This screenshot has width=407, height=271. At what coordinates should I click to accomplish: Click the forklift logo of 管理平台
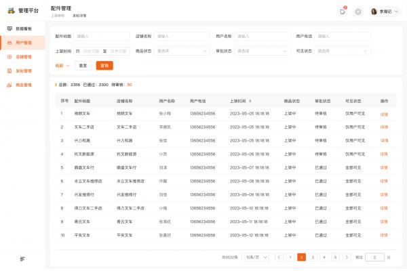point(10,12)
